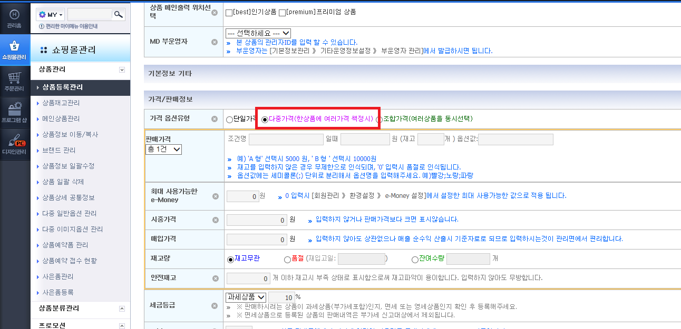
Task: Click the 시중가격 input field
Action: pos(257,220)
